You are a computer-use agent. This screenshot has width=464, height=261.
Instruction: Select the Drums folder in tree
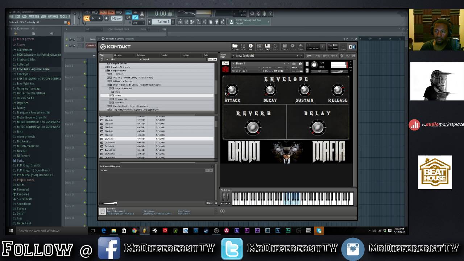[157, 95]
